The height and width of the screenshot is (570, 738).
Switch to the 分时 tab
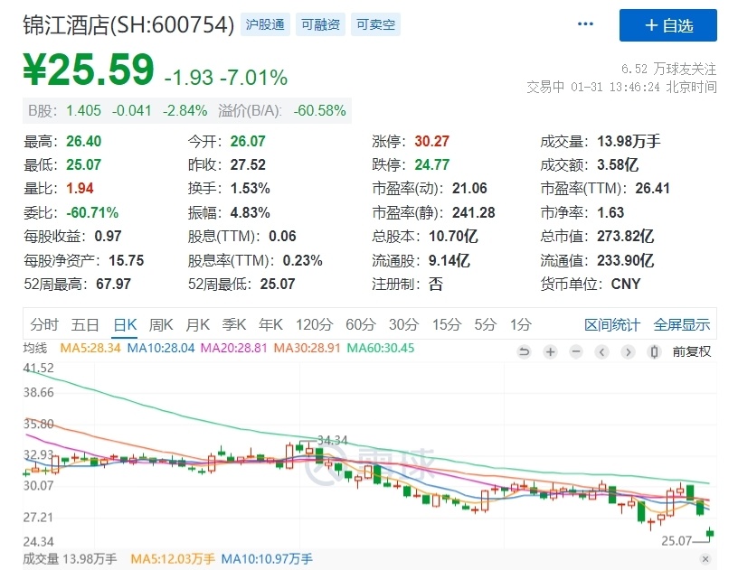(44, 324)
